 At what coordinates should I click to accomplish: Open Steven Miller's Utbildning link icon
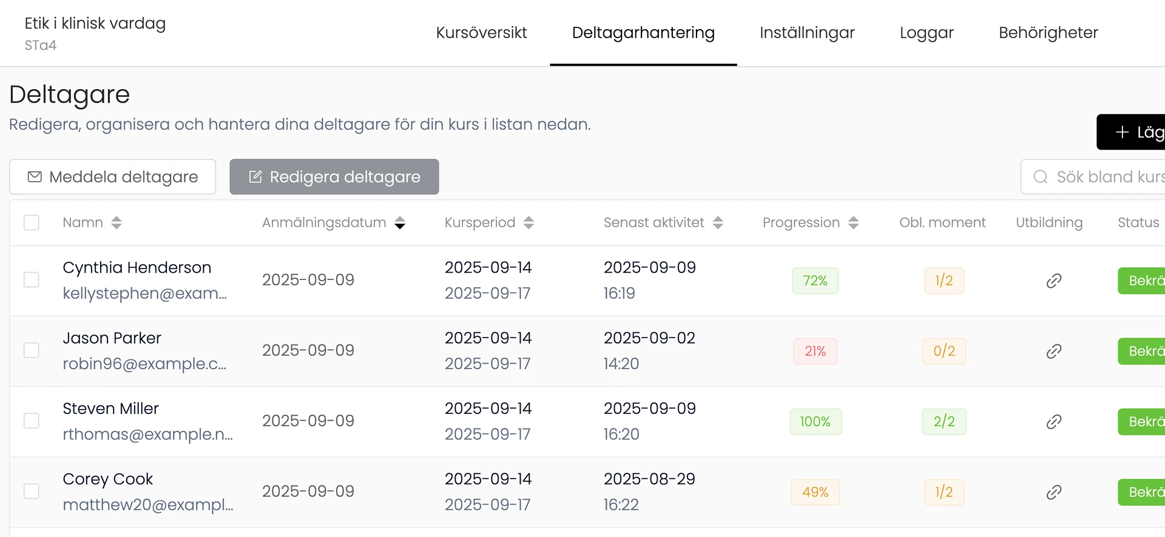(1054, 422)
